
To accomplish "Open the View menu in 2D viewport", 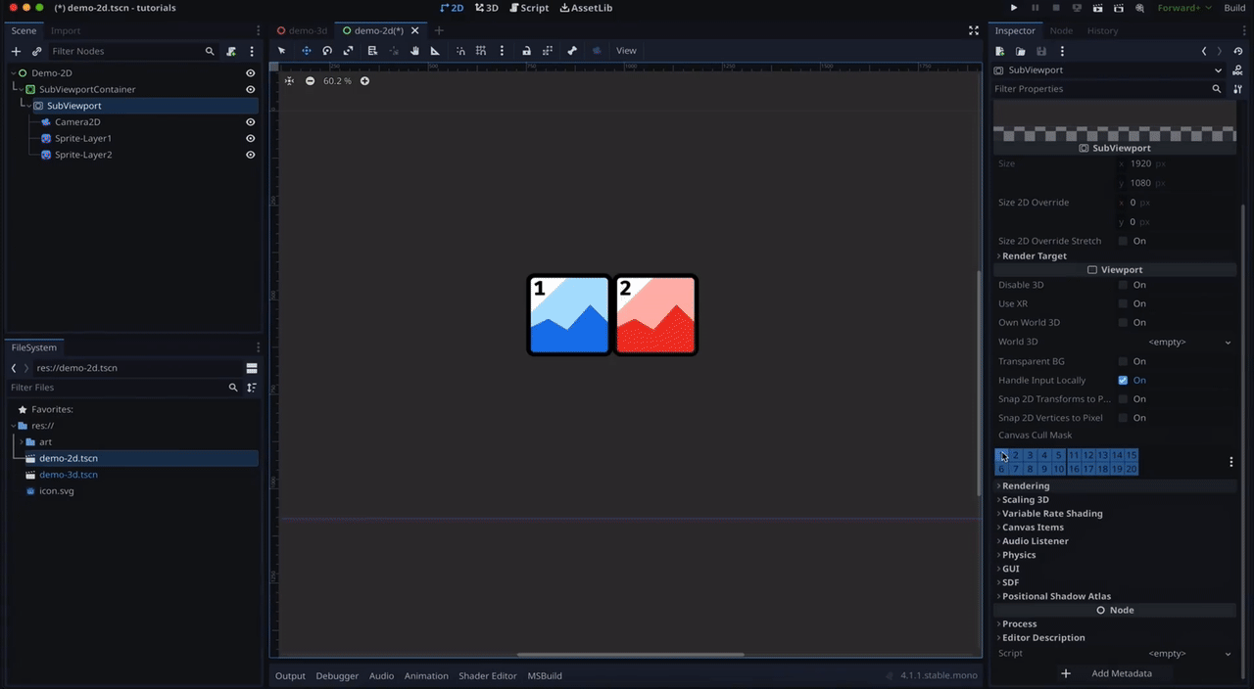I will click(x=626, y=51).
